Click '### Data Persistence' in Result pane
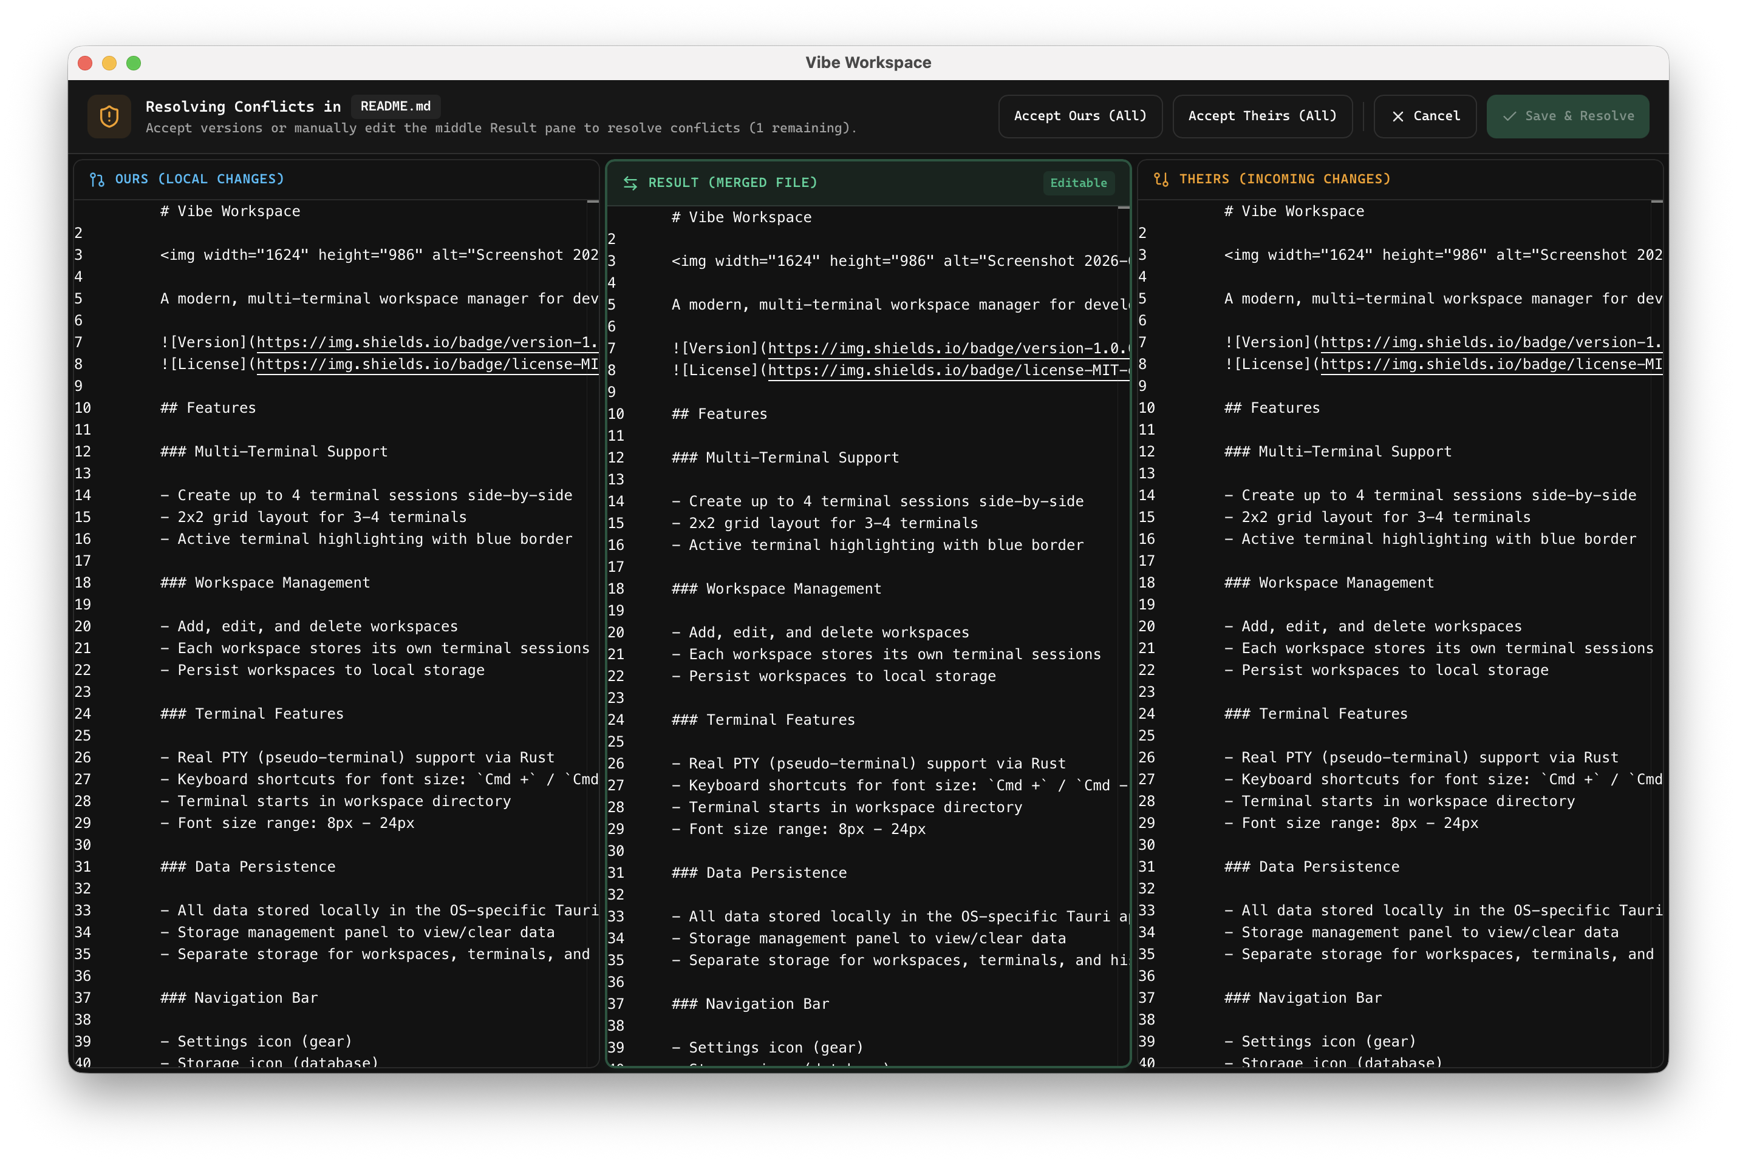Viewport: 1737px width, 1163px height. point(759,873)
